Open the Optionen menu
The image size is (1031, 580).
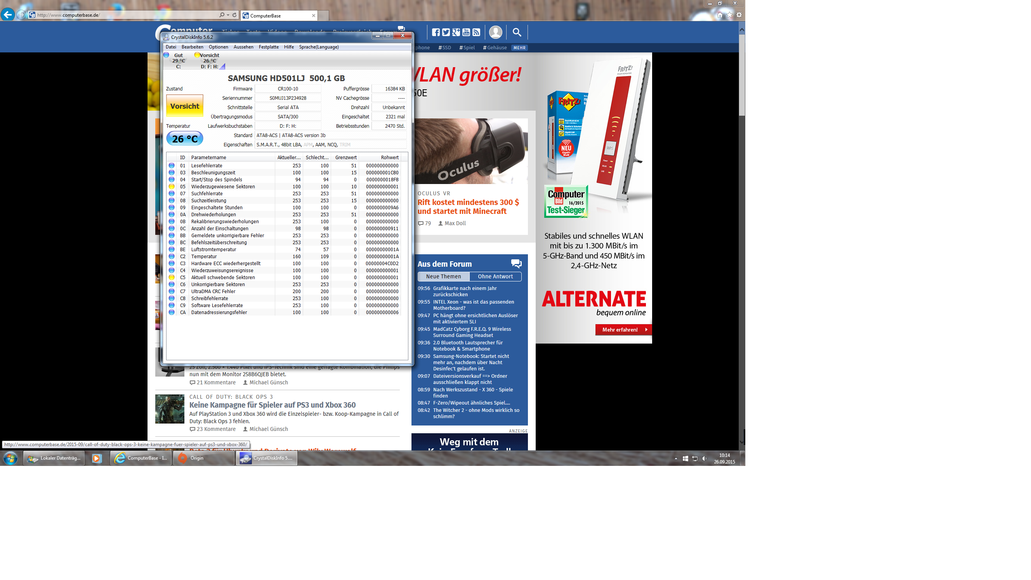click(x=218, y=47)
